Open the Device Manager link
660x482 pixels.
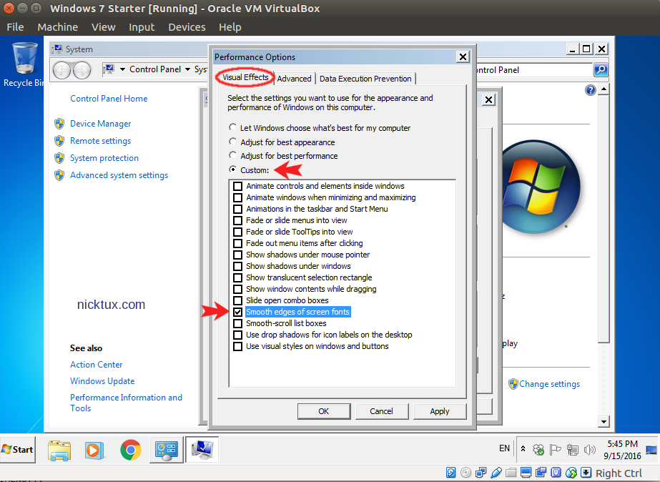point(100,124)
